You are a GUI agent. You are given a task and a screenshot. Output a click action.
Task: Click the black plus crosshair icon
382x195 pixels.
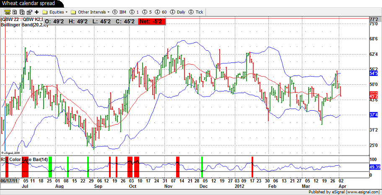[x=36, y=12]
